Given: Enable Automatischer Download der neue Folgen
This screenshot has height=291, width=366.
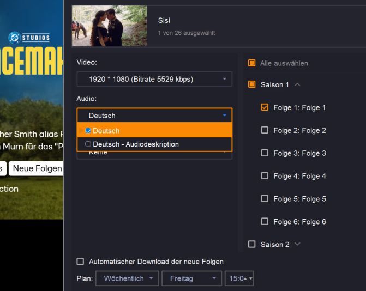Looking at the screenshot, I should click(81, 262).
